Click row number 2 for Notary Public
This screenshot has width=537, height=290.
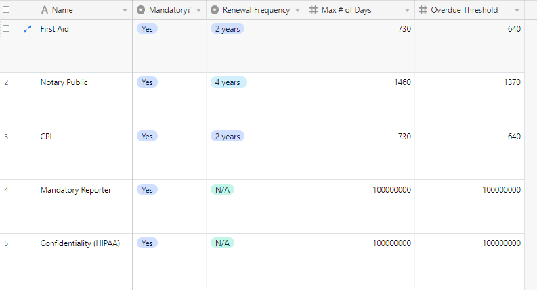6,82
